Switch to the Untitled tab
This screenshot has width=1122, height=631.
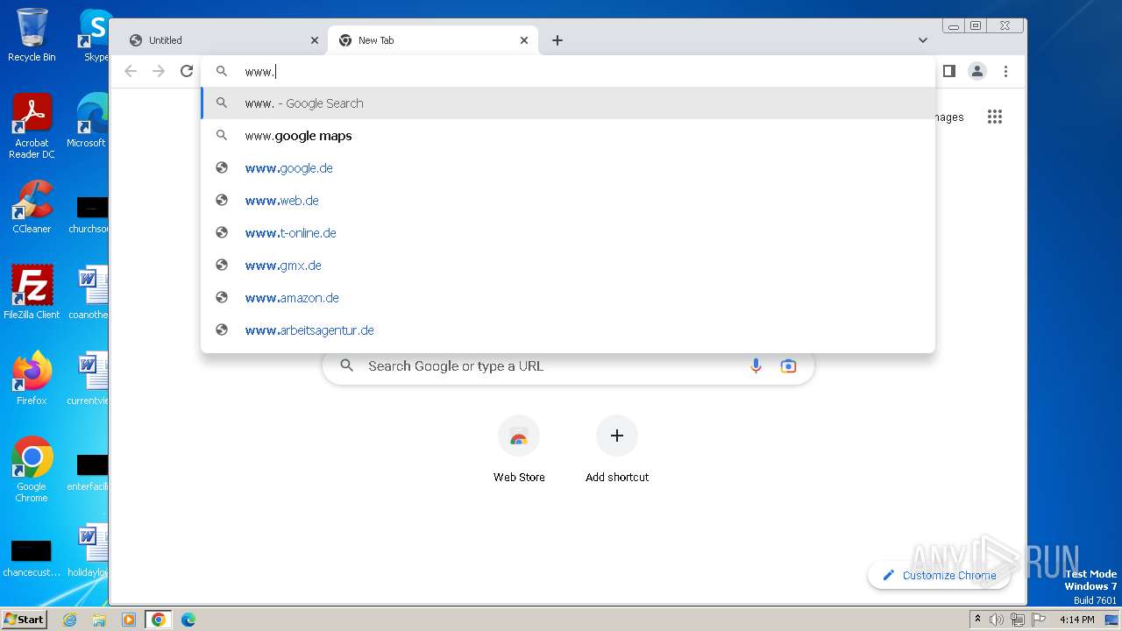223,40
